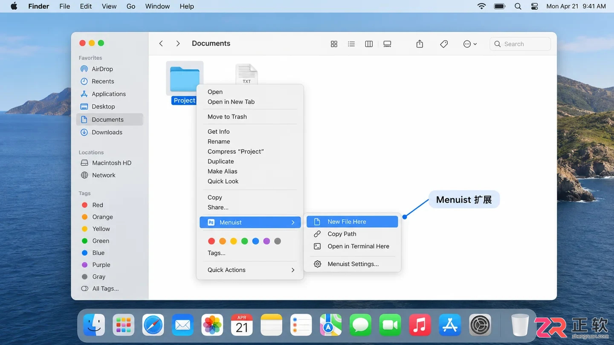This screenshot has width=614, height=345.
Task: Switch Finder to list view
Action: (x=351, y=44)
